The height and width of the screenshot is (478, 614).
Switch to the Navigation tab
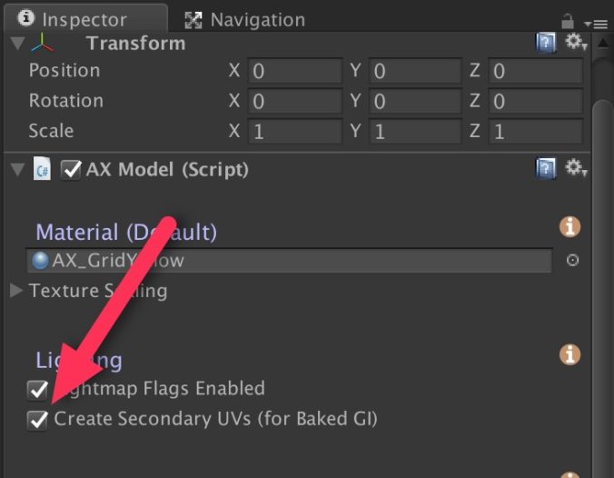pyautogui.click(x=245, y=20)
